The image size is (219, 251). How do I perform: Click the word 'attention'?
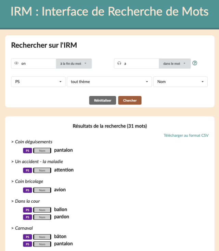[x=64, y=170]
